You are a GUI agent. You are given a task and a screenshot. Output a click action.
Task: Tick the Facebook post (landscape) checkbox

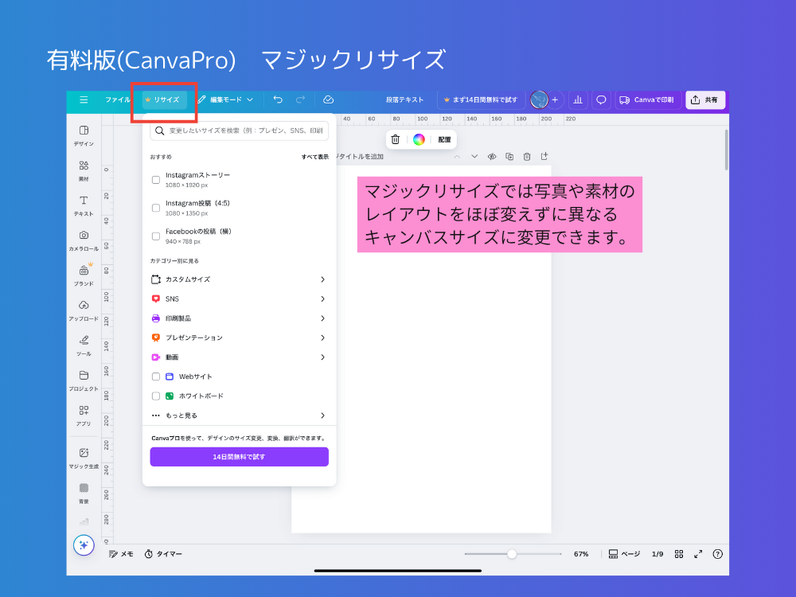(x=156, y=236)
